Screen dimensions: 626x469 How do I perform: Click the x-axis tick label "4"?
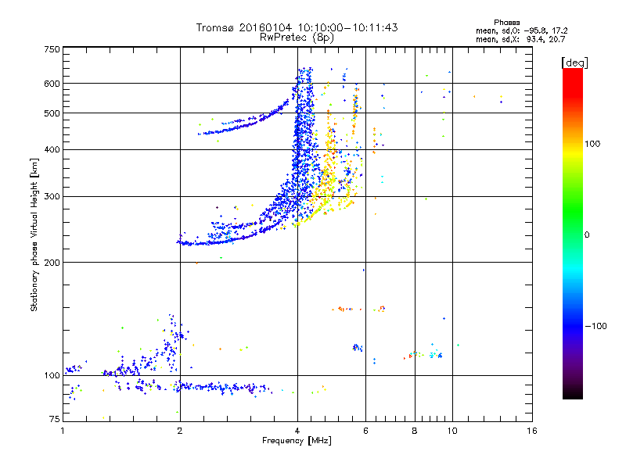coord(297,431)
